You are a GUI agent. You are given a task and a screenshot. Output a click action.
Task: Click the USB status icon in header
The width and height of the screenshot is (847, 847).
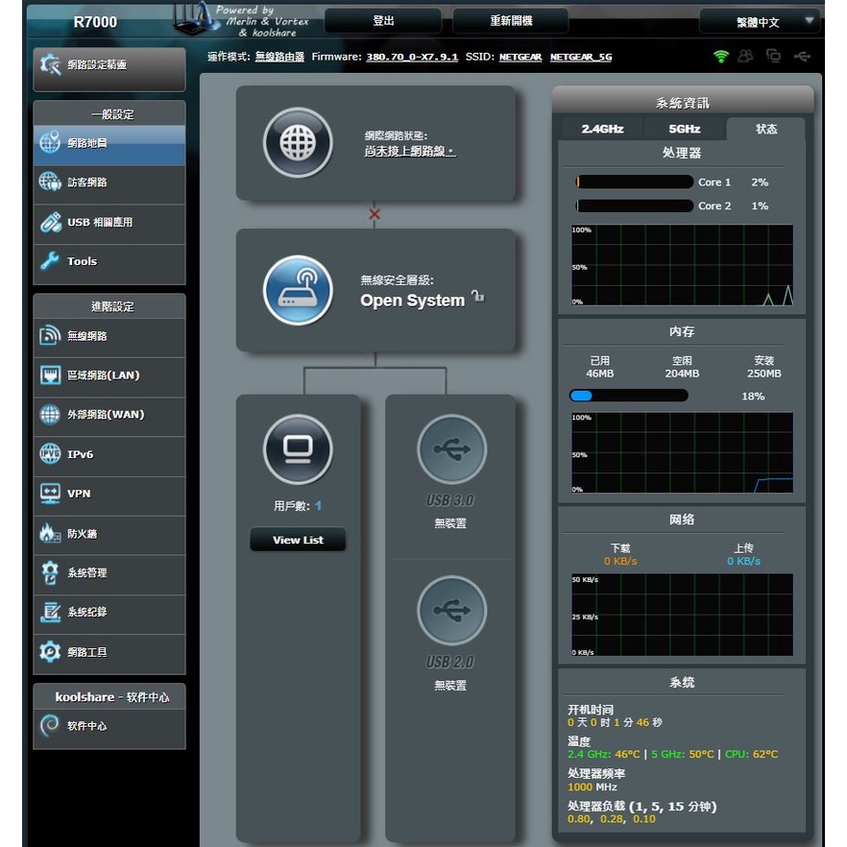802,57
